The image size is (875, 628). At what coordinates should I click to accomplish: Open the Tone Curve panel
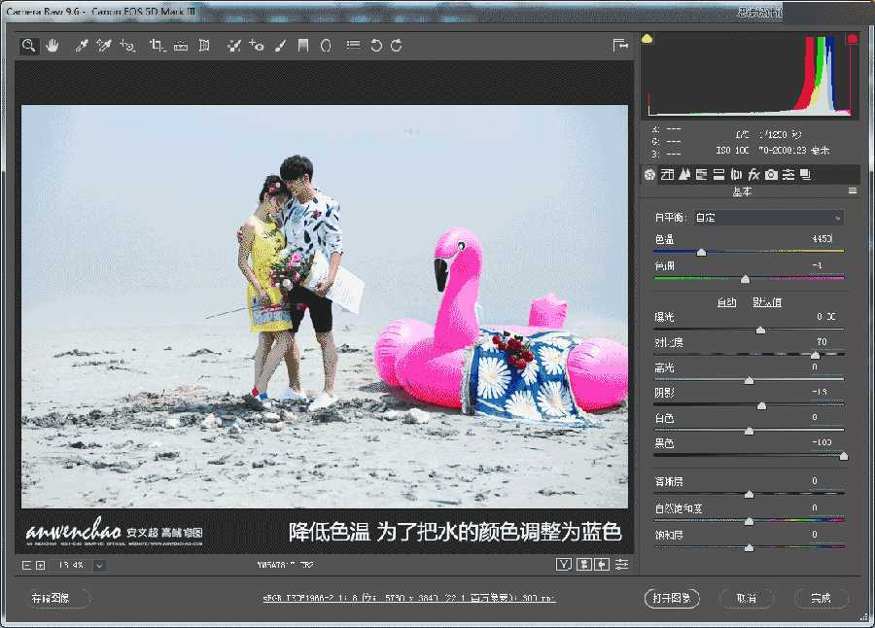tap(665, 174)
